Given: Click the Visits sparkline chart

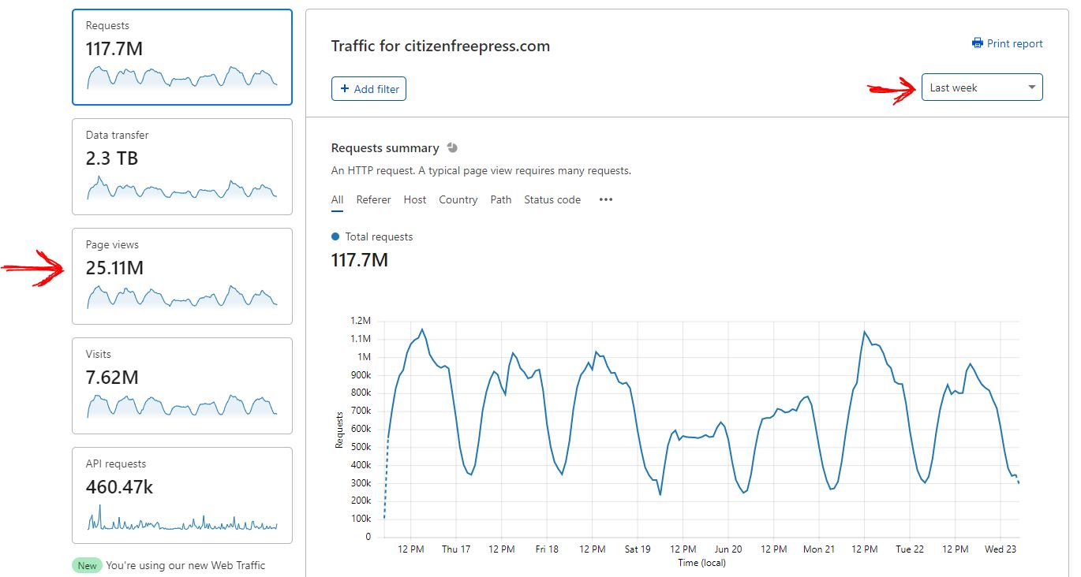Looking at the screenshot, I should tap(181, 407).
